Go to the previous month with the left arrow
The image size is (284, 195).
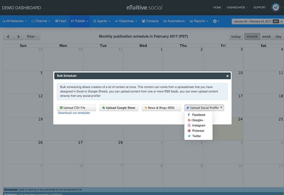pos(8,36)
